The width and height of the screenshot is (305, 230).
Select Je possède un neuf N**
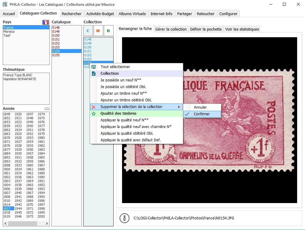137,80
